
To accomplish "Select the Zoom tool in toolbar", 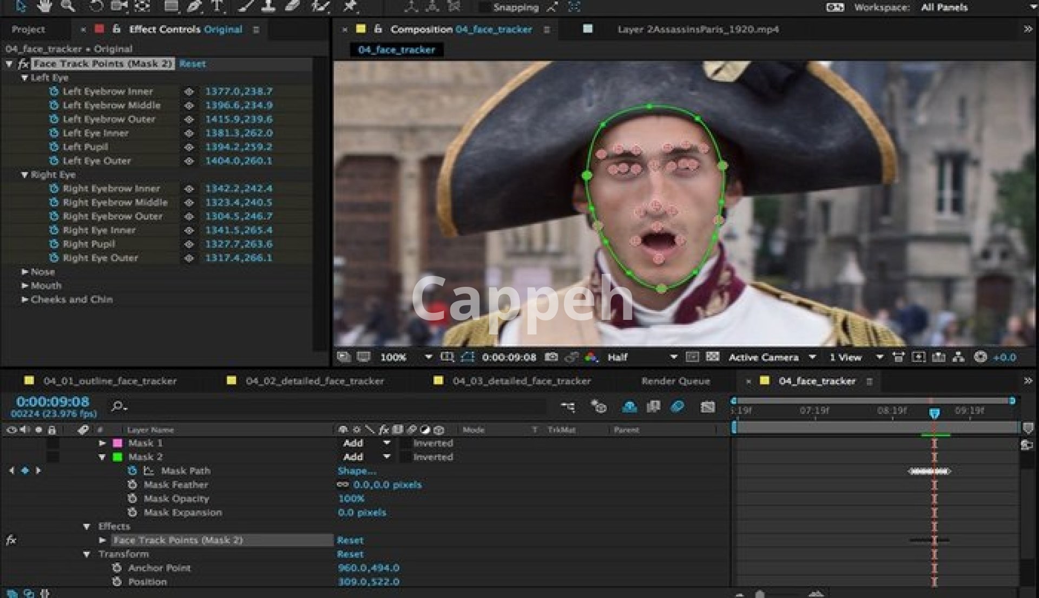I will click(x=68, y=6).
